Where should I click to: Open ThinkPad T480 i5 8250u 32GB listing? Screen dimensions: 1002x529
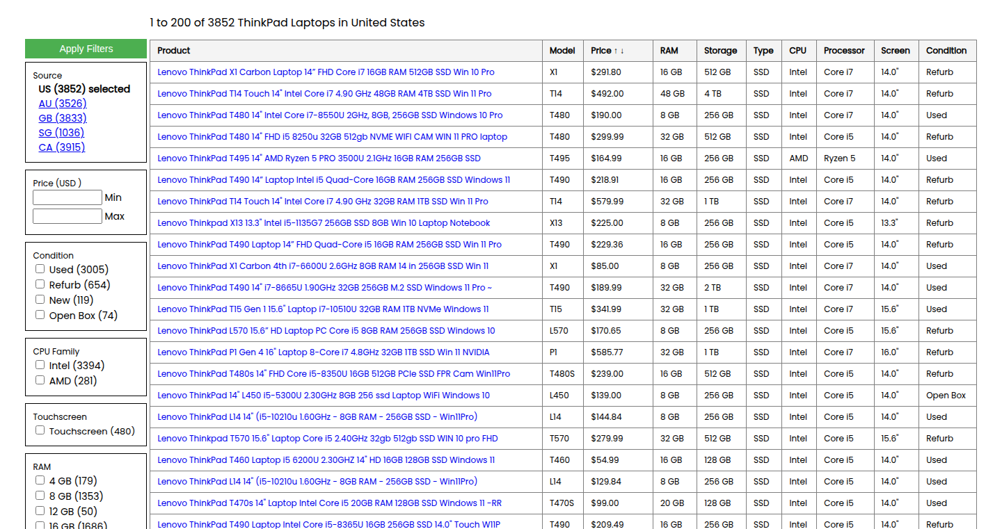click(333, 137)
